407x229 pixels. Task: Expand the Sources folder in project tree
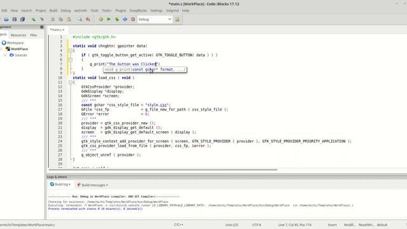pos(4,55)
